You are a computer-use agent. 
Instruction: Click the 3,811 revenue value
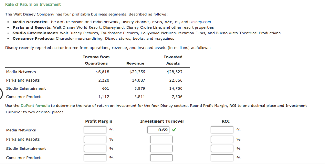coord(140,97)
